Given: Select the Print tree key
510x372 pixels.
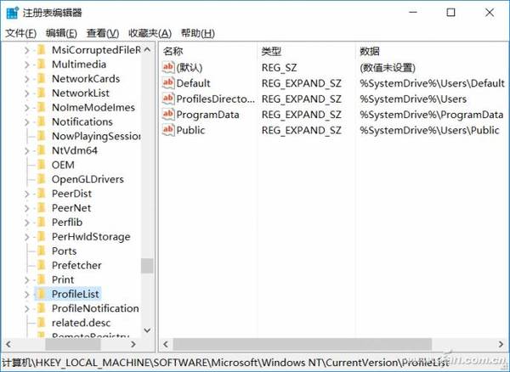Looking at the screenshot, I should (63, 279).
